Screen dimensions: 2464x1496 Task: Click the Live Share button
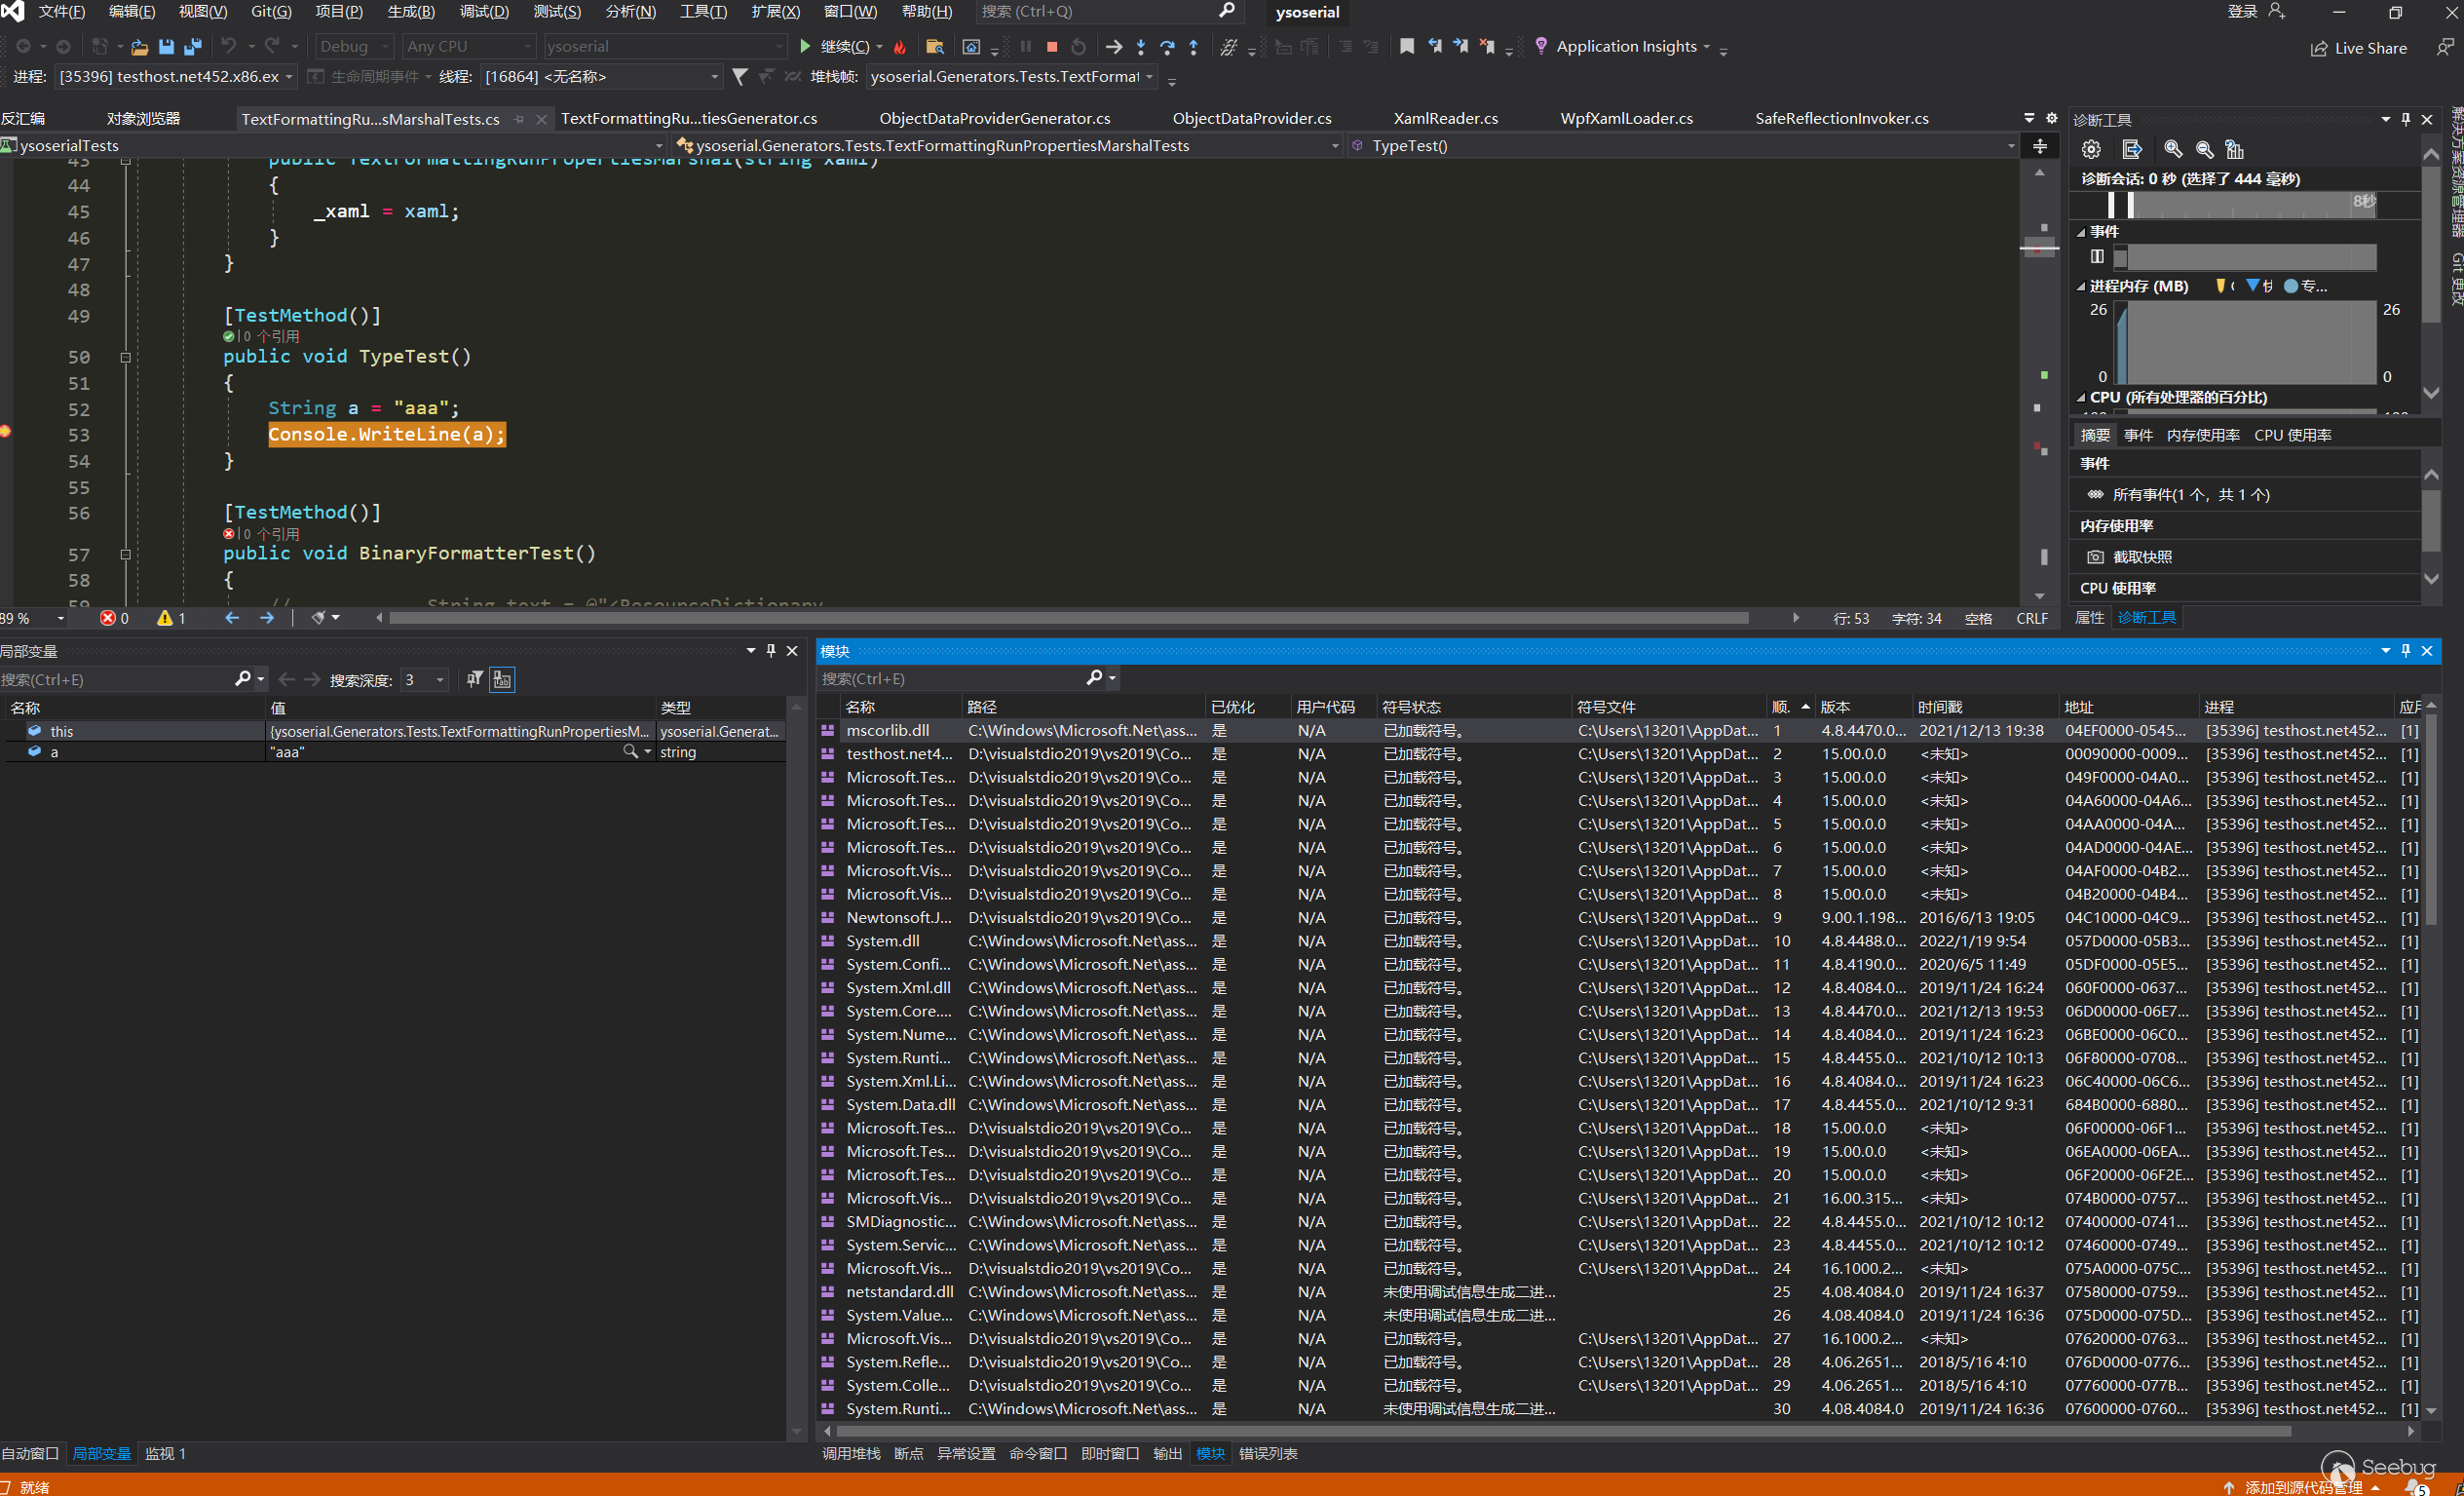(x=2358, y=48)
